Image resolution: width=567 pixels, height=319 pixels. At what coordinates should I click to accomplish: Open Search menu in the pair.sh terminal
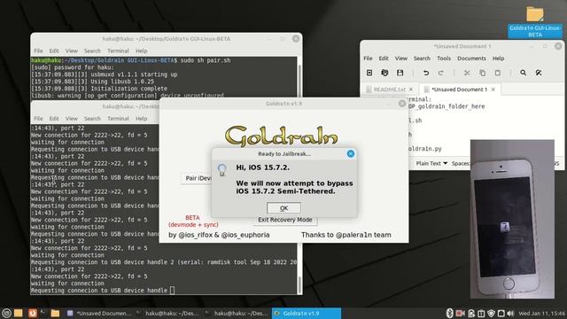(92, 51)
